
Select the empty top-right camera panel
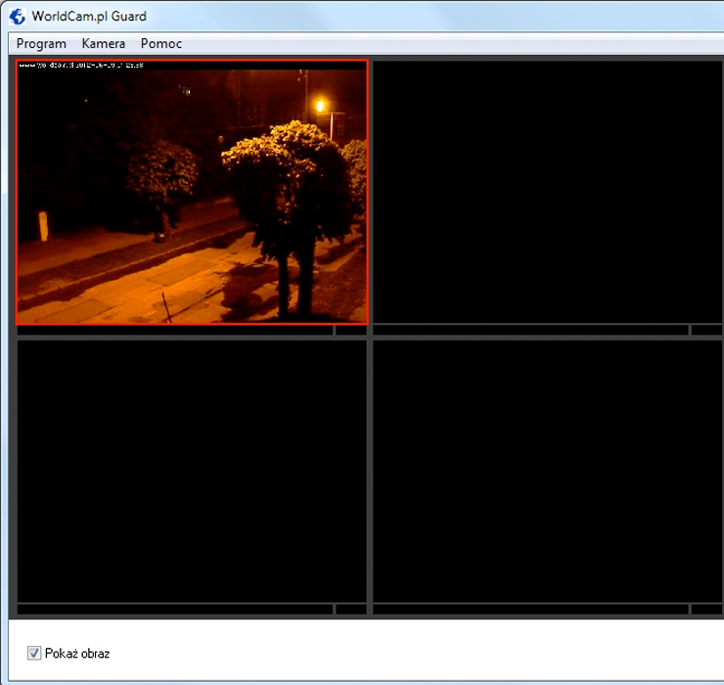click(547, 192)
